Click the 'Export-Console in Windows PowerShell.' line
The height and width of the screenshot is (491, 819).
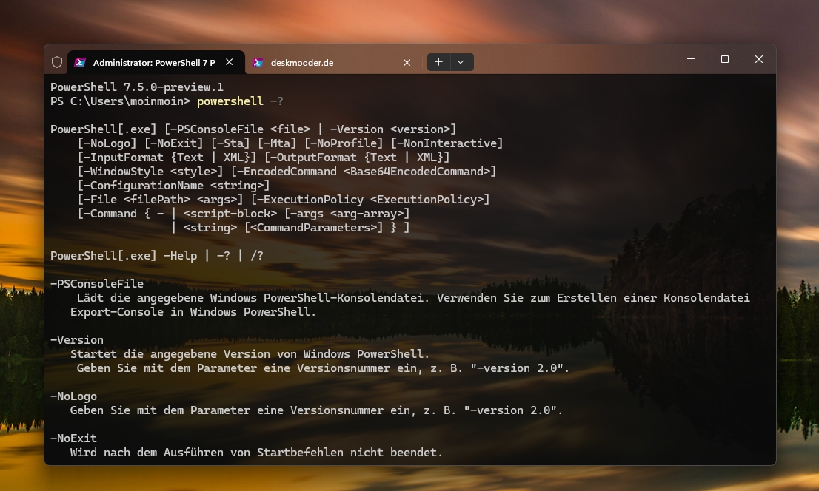pos(193,312)
